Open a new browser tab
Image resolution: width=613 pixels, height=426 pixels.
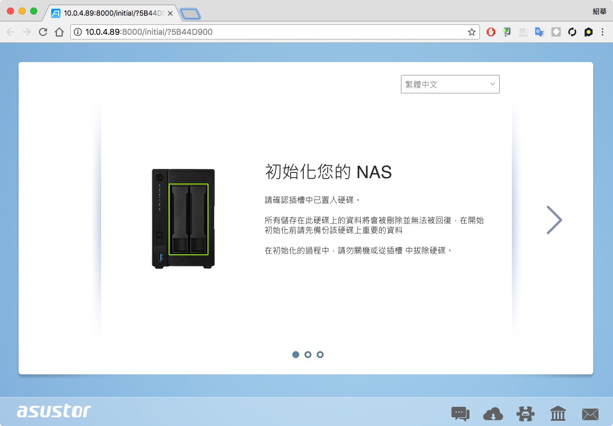pos(190,13)
